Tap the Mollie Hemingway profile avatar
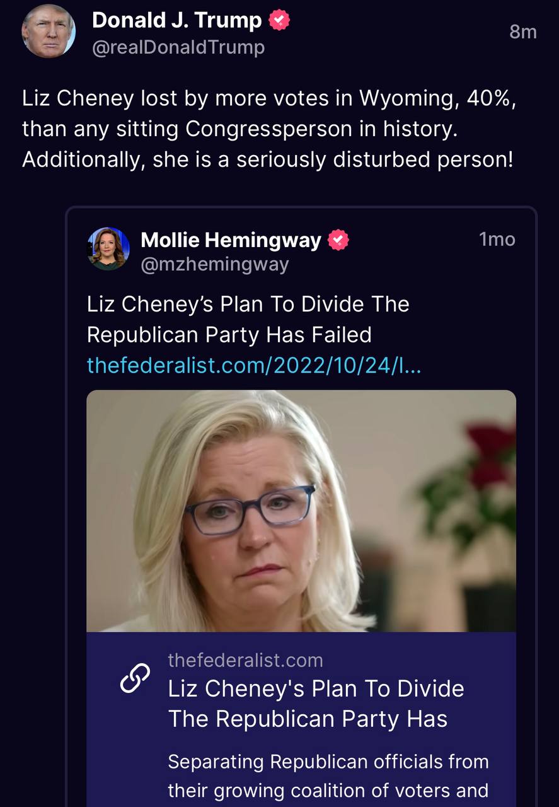The height and width of the screenshot is (807, 559). [108, 249]
